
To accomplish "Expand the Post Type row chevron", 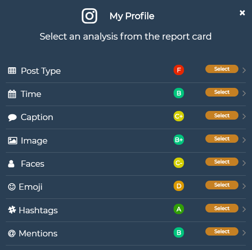I will pos(244,70).
